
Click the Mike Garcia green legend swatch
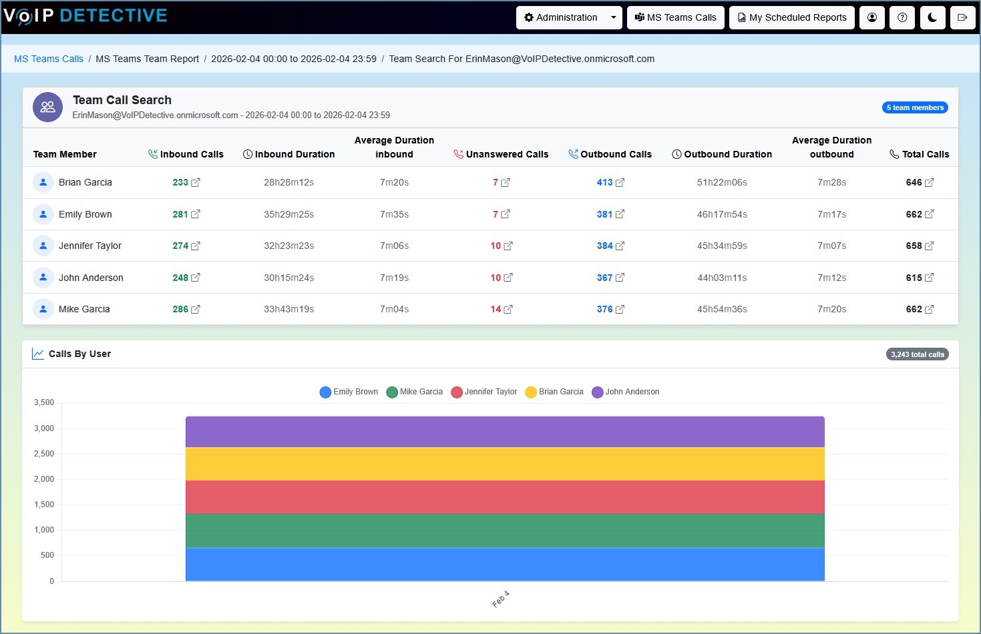click(392, 392)
